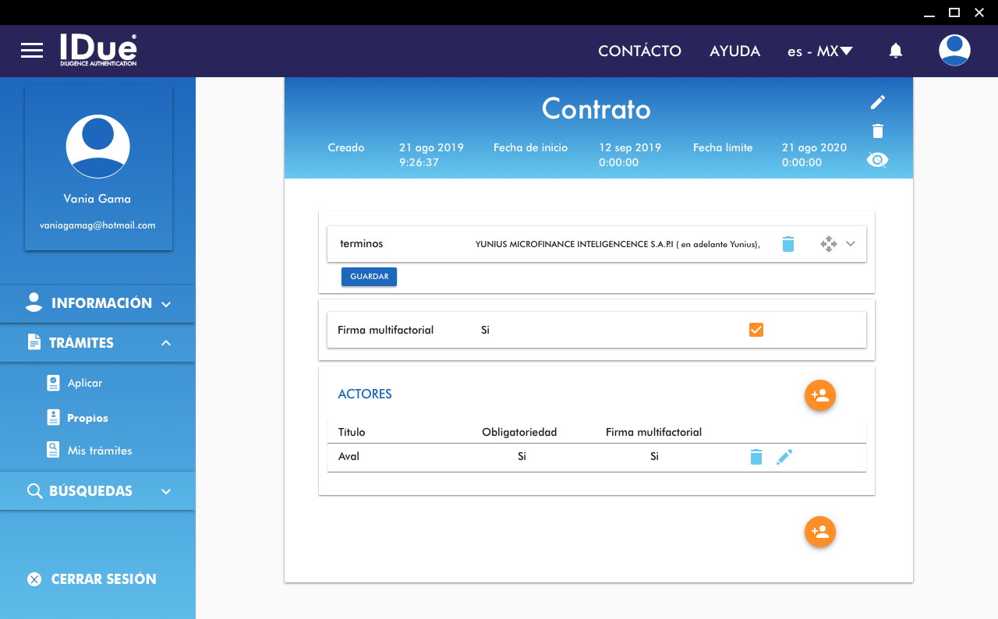Edit the Contrato with the pencil icon
This screenshot has height=619, width=998.
(x=878, y=102)
